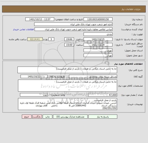Click the پاسخ به نیاز button
The image size is (148, 143).
[103, 117]
